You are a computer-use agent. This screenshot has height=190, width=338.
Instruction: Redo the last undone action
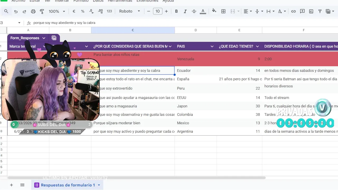pyautogui.click(x=24, y=11)
